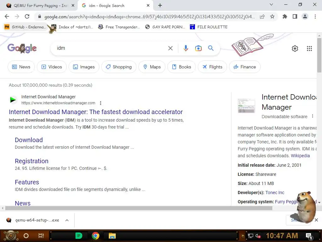Open the Start menu on taskbar
The image size is (322, 242).
tap(11, 236)
